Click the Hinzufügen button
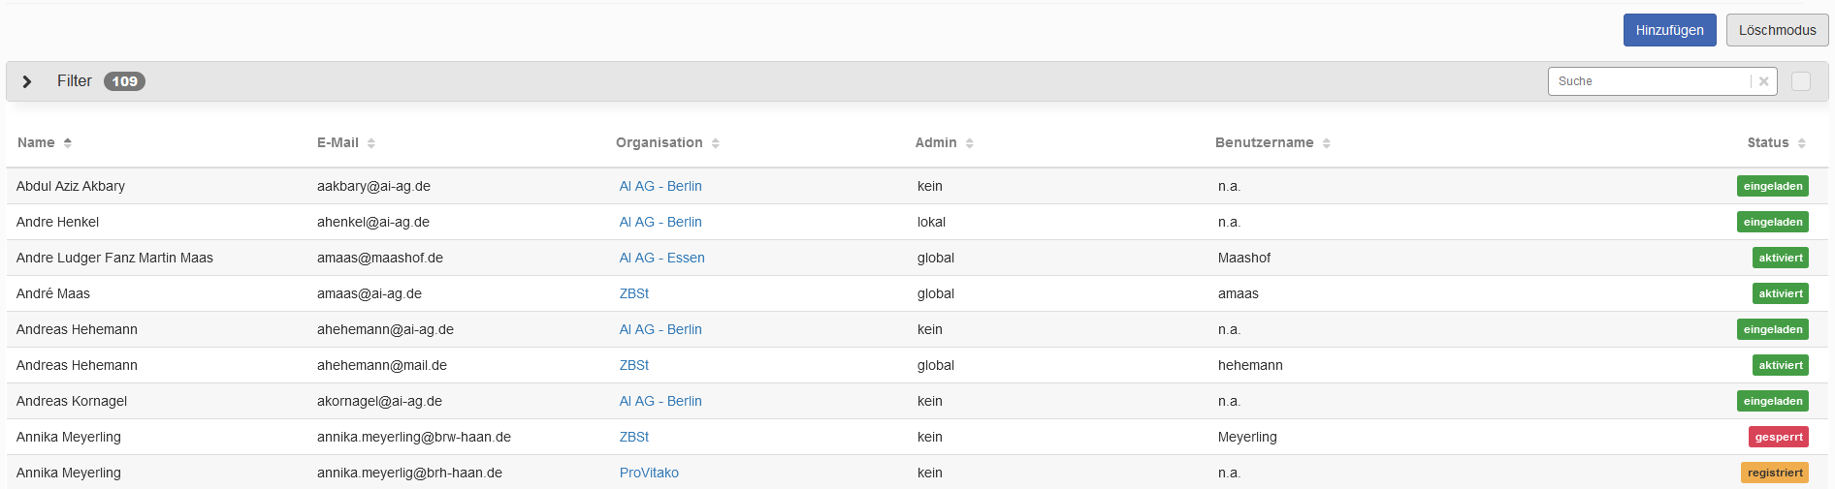This screenshot has height=489, width=1835. coord(1669,30)
